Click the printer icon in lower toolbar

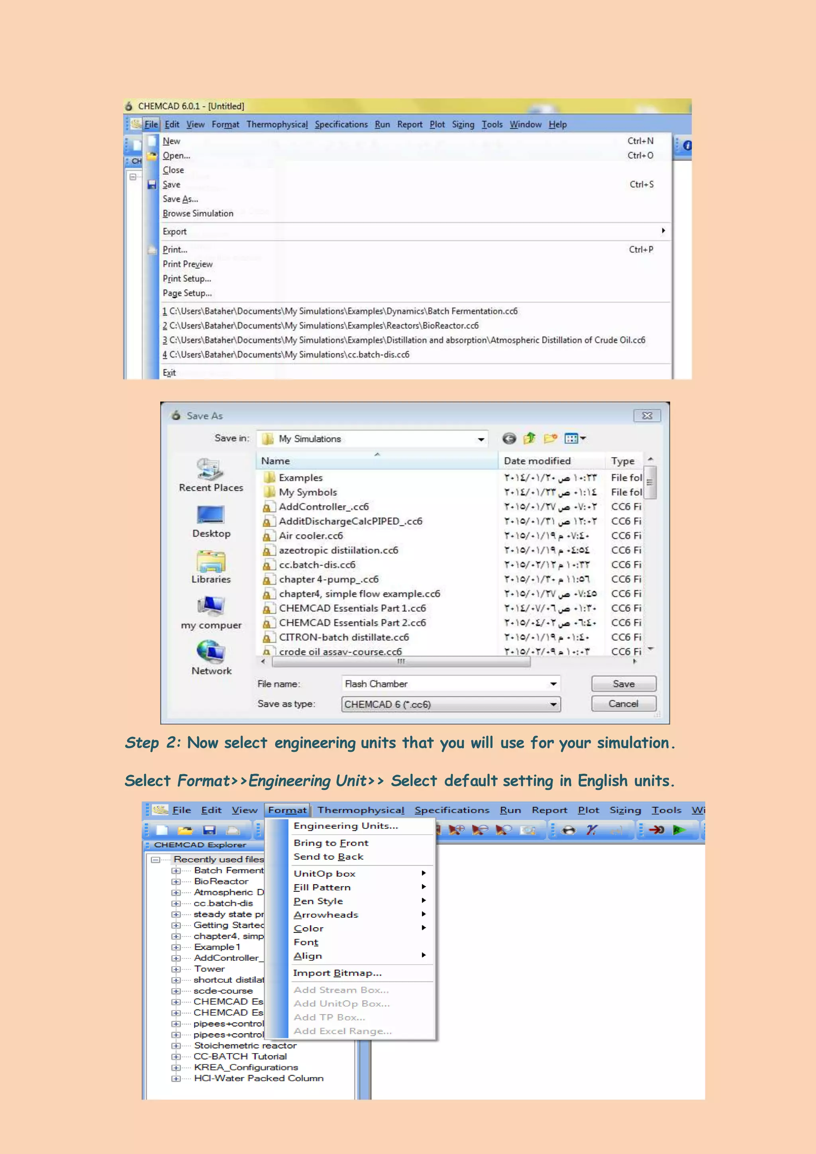click(x=232, y=830)
